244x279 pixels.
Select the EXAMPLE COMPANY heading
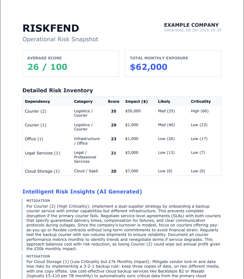191,25
